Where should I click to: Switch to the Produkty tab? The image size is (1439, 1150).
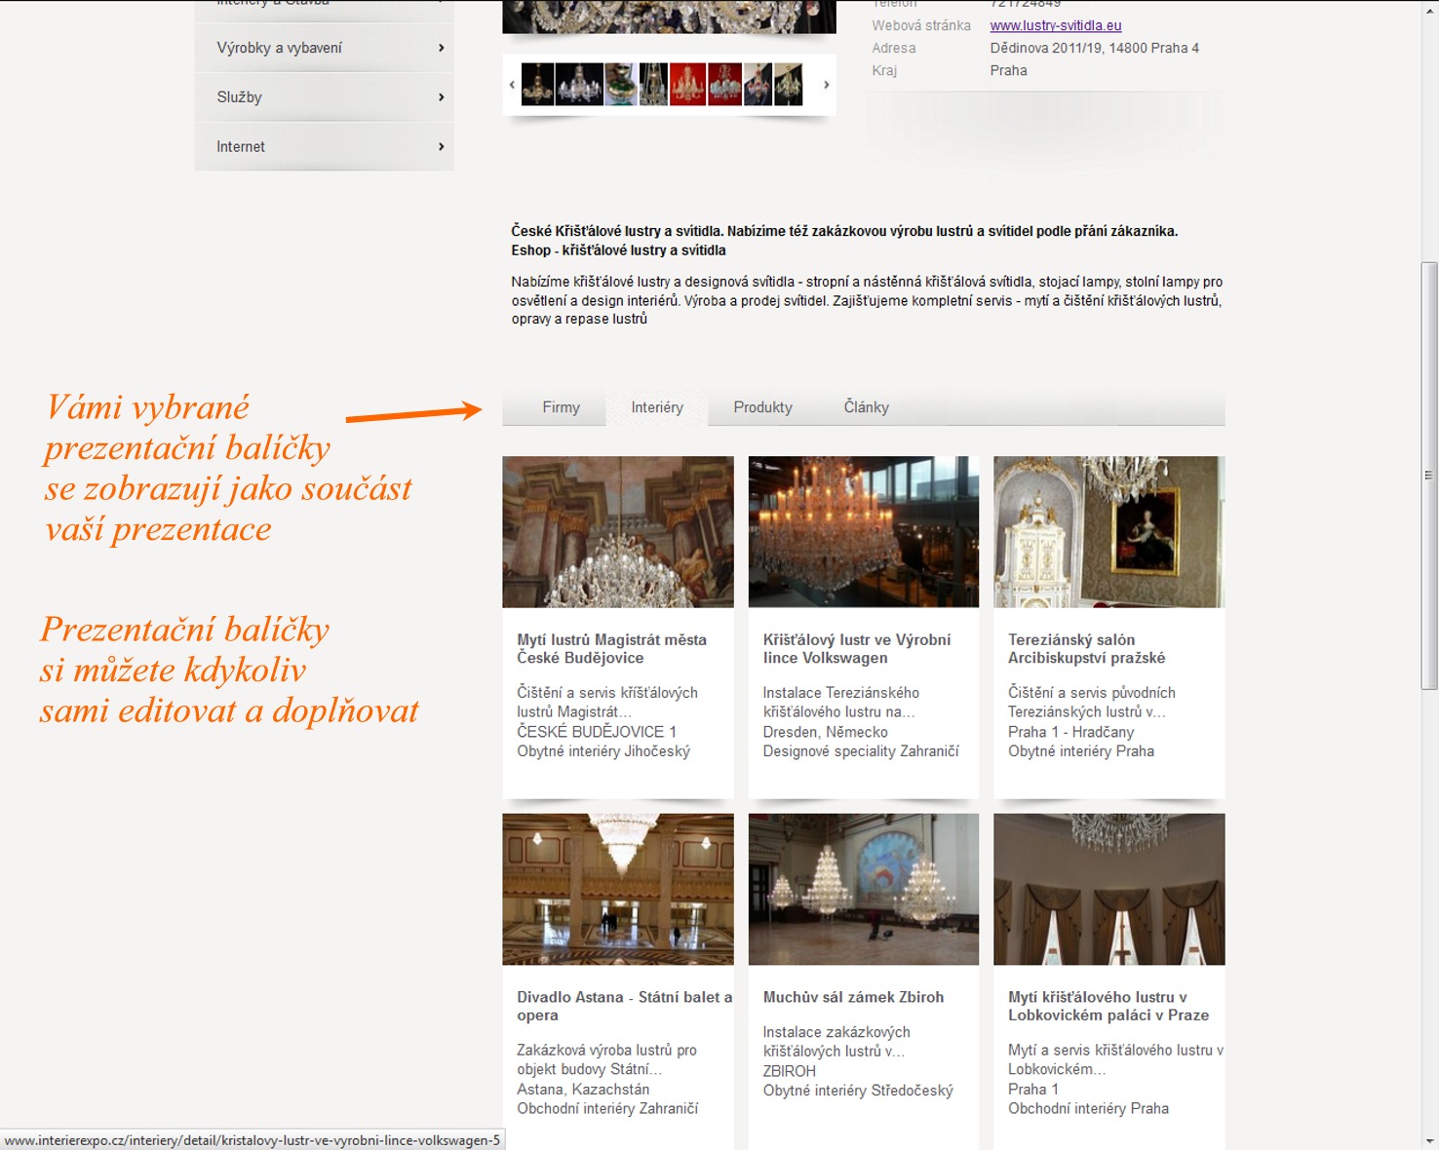tap(762, 407)
